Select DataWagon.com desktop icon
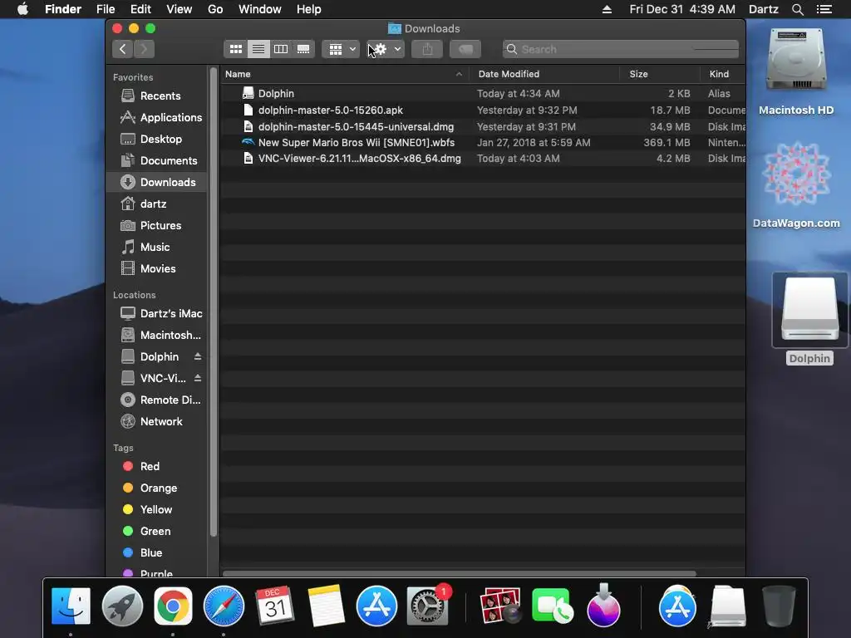This screenshot has height=638, width=851. 796,184
